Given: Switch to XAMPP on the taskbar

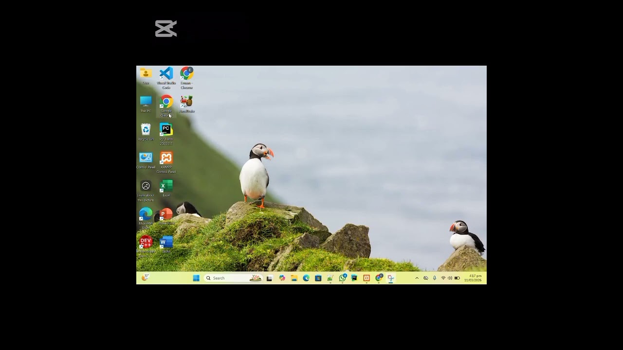Looking at the screenshot, I should pos(366,278).
